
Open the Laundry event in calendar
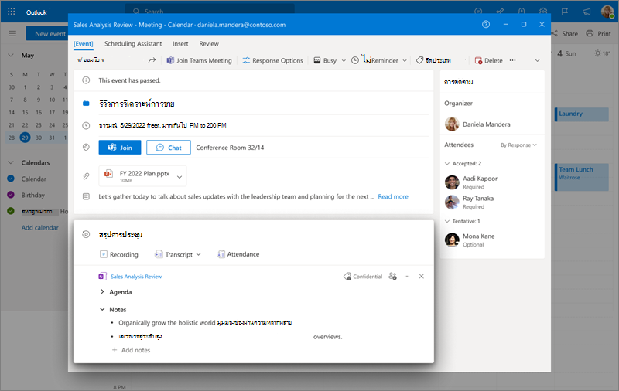click(582, 114)
